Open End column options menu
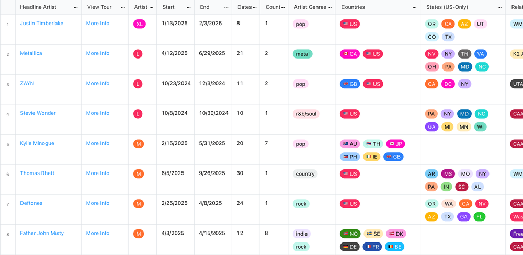The width and height of the screenshot is (523, 255). [x=226, y=7]
